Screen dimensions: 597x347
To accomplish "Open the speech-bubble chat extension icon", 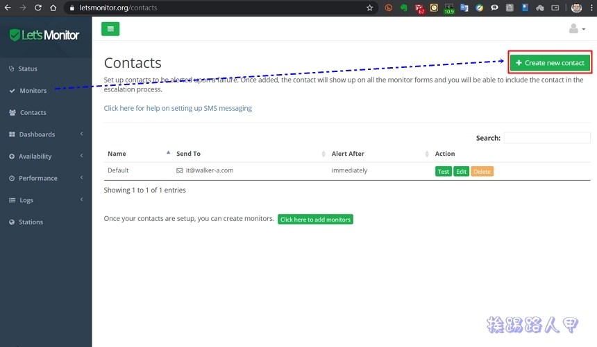I will coord(494,8).
